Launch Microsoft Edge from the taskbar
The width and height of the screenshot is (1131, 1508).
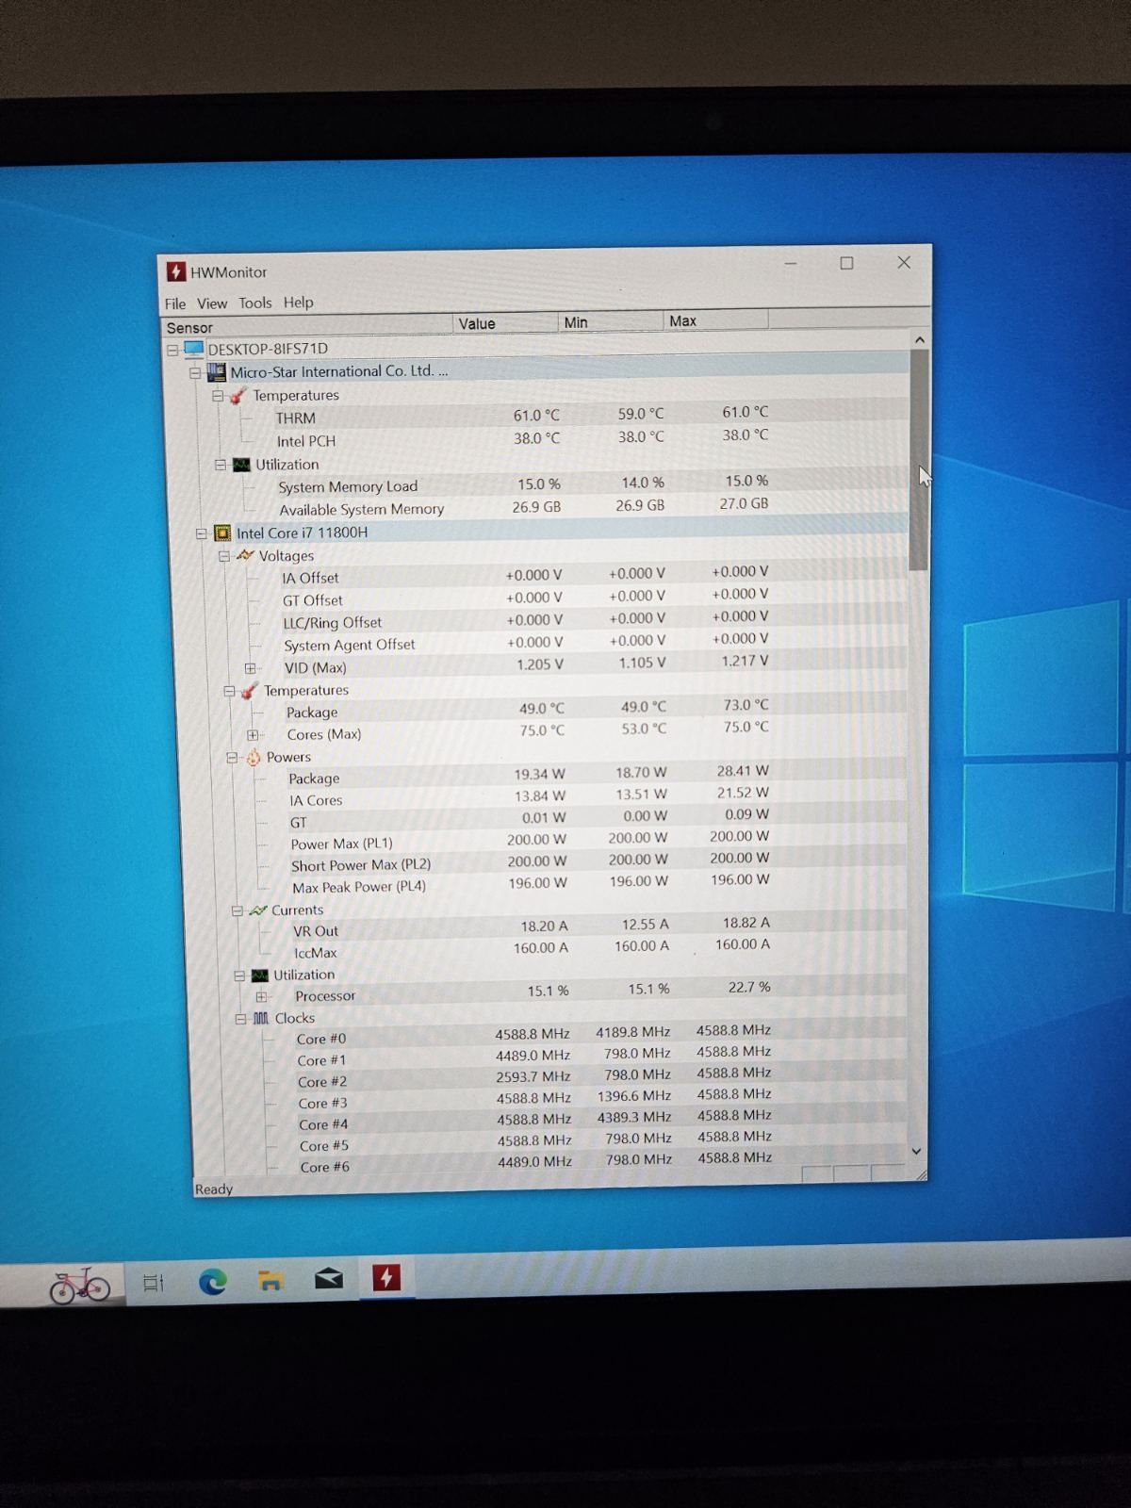212,1281
